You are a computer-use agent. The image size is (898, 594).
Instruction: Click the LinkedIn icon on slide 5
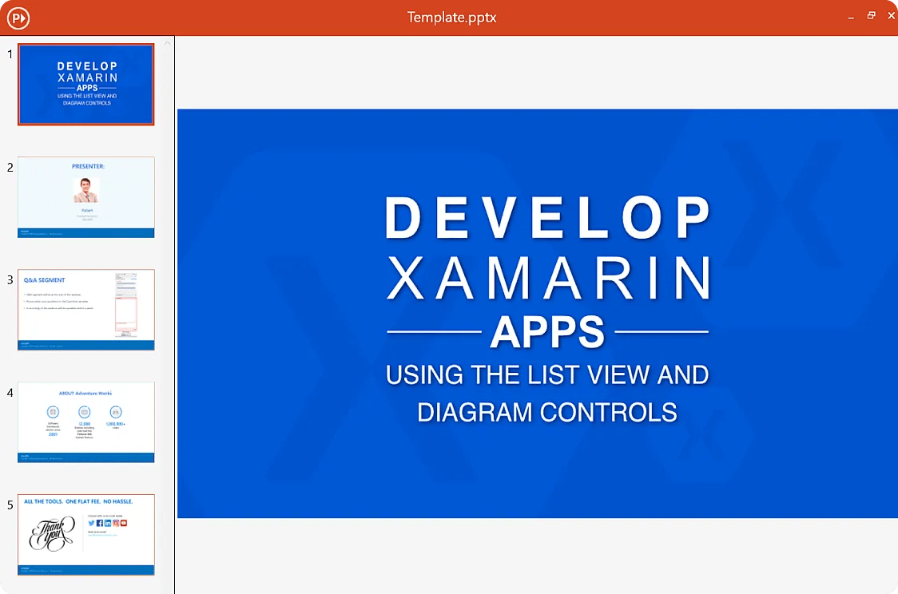click(x=108, y=524)
